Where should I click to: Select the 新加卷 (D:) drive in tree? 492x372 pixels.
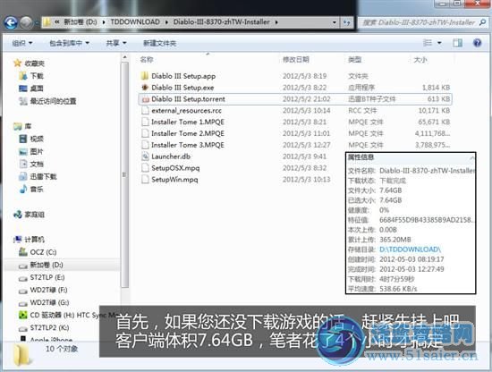click(x=47, y=265)
